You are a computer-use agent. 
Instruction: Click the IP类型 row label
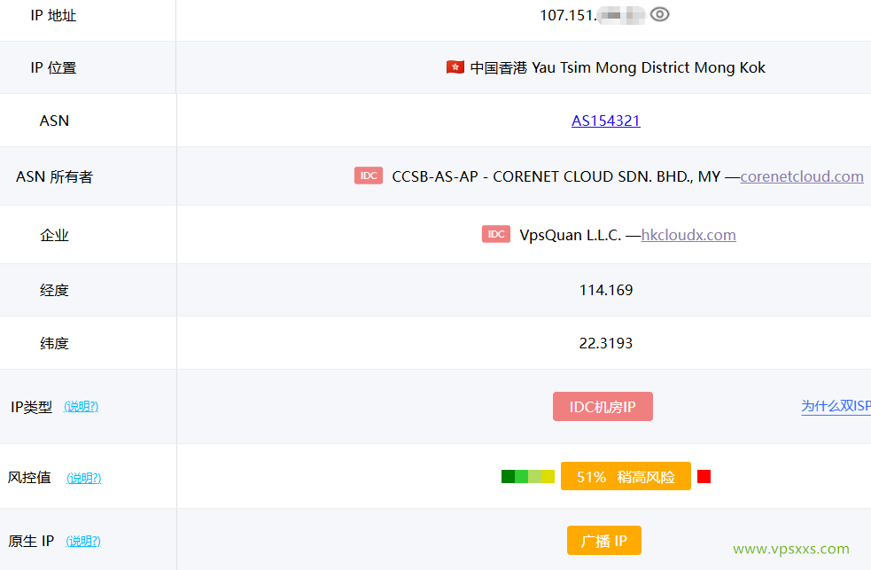pyautogui.click(x=31, y=407)
